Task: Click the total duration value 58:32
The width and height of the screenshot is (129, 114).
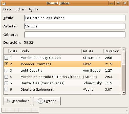Action: tap(29, 43)
